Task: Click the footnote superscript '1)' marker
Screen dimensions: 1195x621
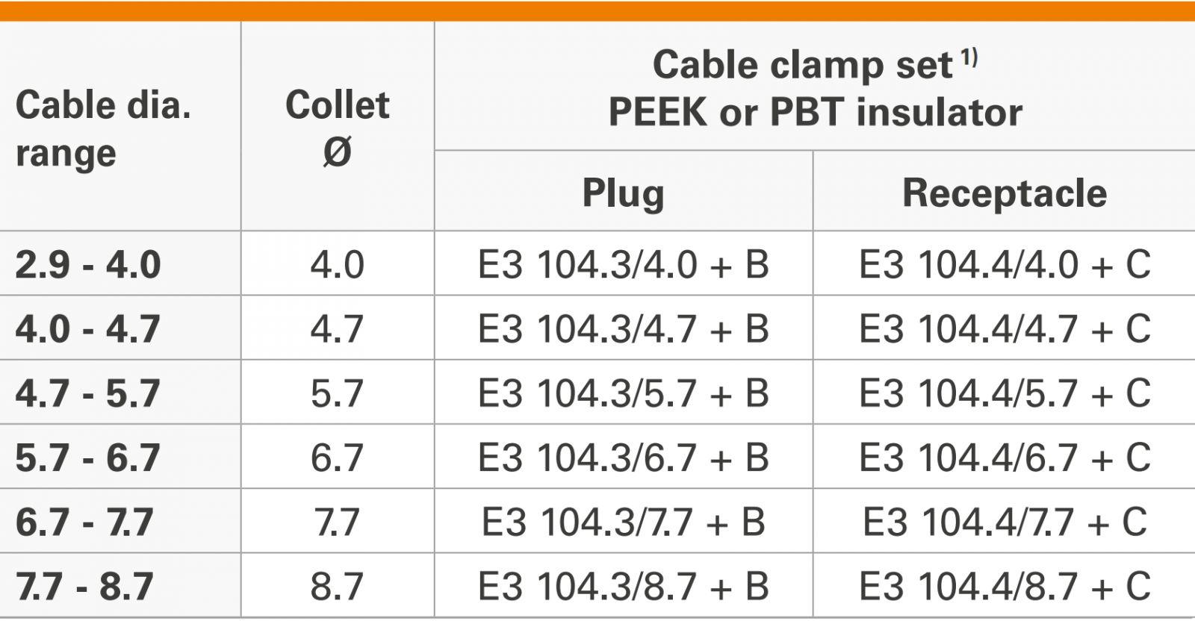Action: pos(969,56)
